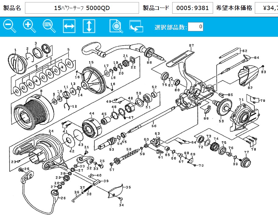The width and height of the screenshot is (278, 220).
Task: Fit diagram to height with vertical arrow icon
Action: (89, 26)
